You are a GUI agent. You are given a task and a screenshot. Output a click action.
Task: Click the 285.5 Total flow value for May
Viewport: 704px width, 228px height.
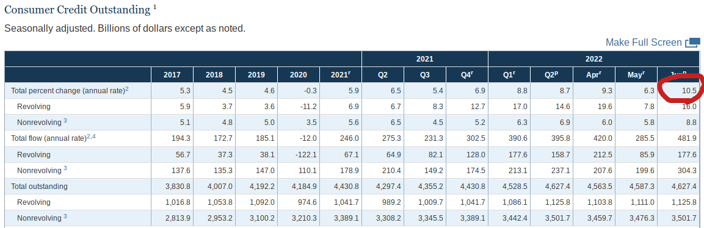click(645, 138)
